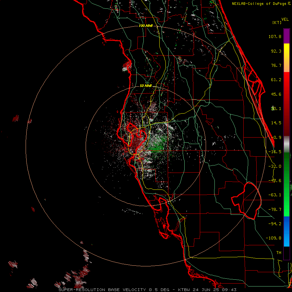Click the Super-Resolution Base Velocity caption

[148, 290]
